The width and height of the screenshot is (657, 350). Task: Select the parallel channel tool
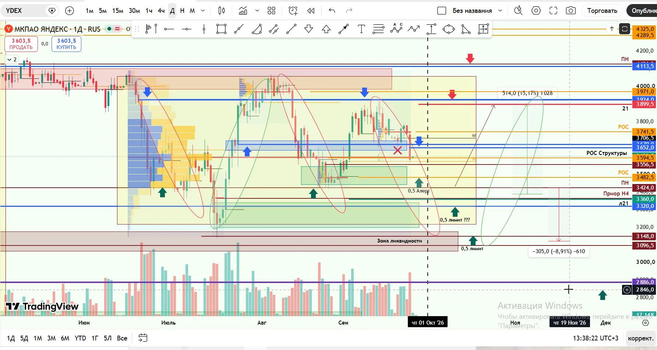(x=274, y=29)
